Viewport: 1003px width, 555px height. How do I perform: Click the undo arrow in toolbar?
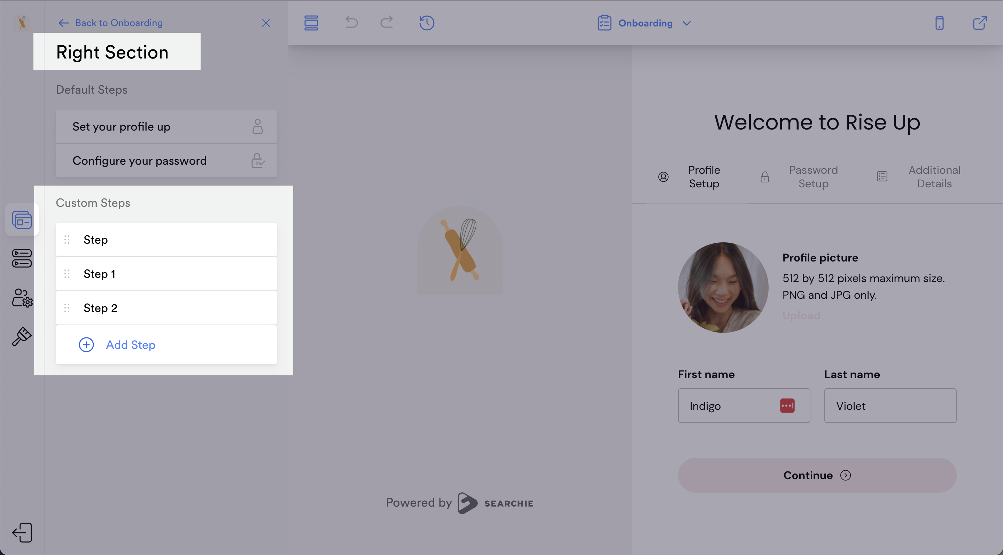(x=351, y=23)
